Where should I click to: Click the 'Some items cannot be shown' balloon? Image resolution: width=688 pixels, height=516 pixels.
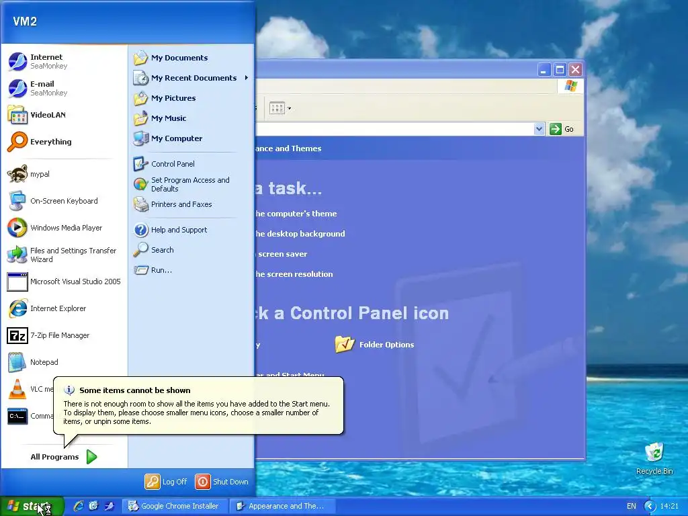click(198, 405)
